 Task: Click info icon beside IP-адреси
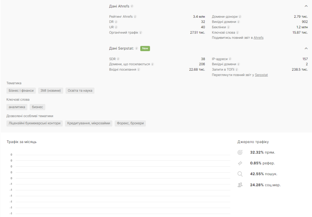pyautogui.click(x=230, y=59)
